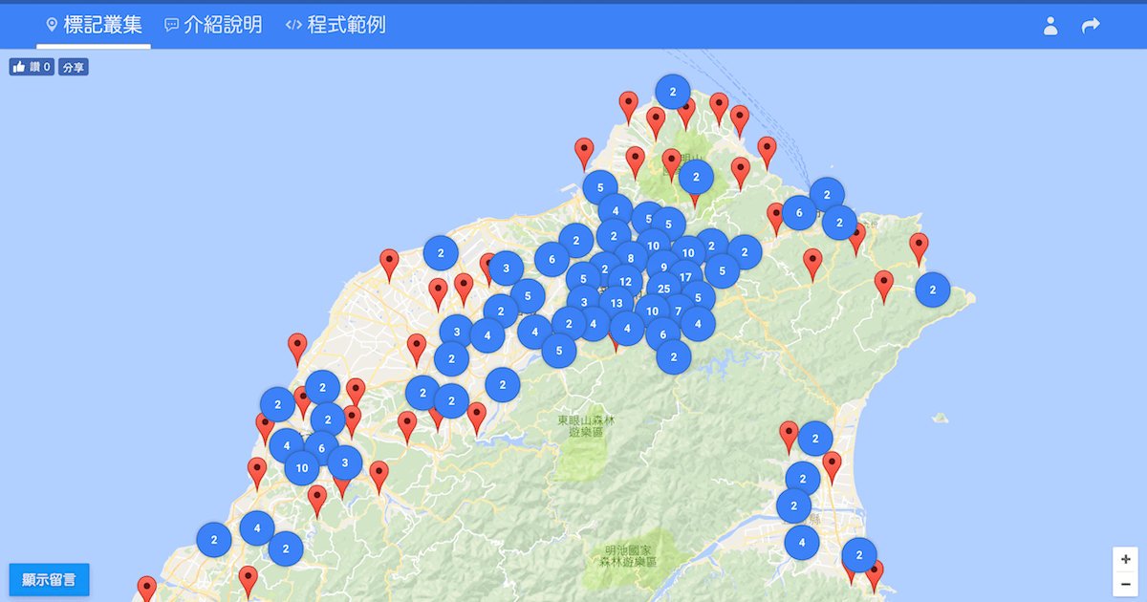The height and width of the screenshot is (602, 1147).
Task: Expand the cluster marker labeled 9
Action: click(x=663, y=268)
